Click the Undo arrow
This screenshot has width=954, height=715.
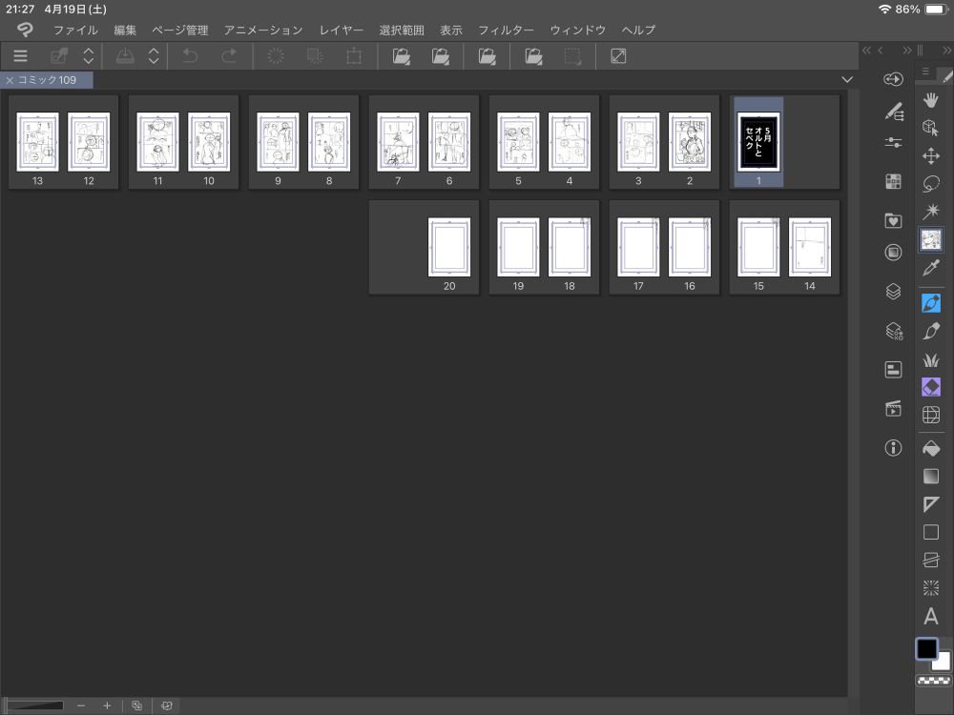tap(191, 56)
